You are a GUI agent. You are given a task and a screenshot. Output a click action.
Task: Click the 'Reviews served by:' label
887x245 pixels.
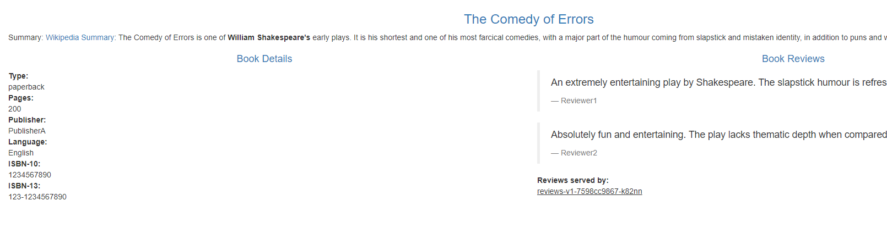[x=573, y=180]
